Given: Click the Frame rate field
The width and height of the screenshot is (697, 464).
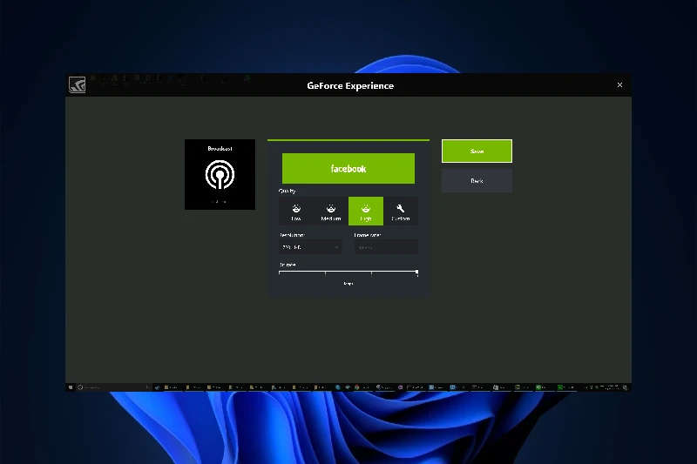Looking at the screenshot, I should coord(386,247).
